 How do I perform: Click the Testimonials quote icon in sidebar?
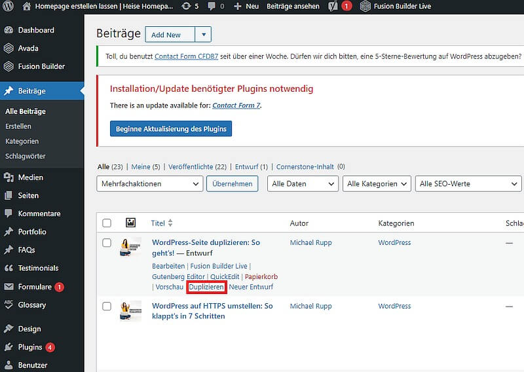pos(9,268)
